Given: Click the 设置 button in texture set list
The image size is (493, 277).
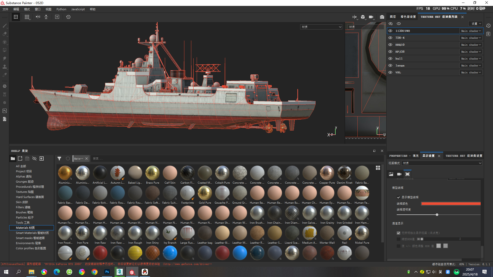Looking at the screenshot, I should 476,24.
